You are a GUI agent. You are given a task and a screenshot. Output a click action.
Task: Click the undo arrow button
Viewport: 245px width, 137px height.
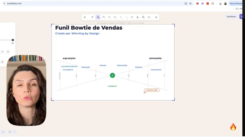point(10,132)
